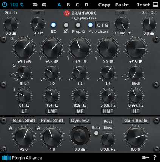Click the Dyn. EQ button
The width and height of the screenshot is (160, 162).
click(x=80, y=121)
